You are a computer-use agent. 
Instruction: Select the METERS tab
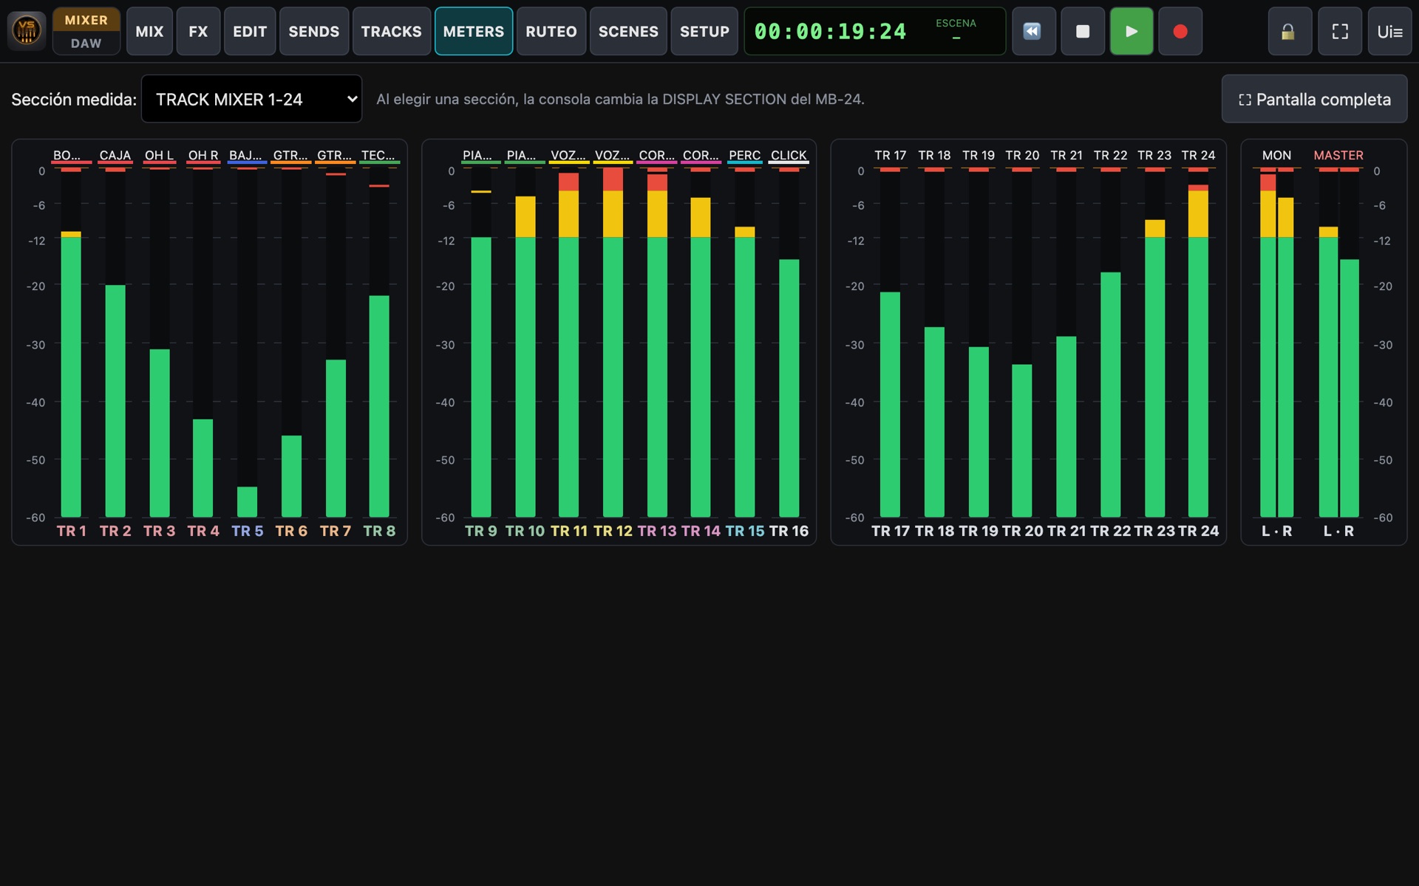474,31
